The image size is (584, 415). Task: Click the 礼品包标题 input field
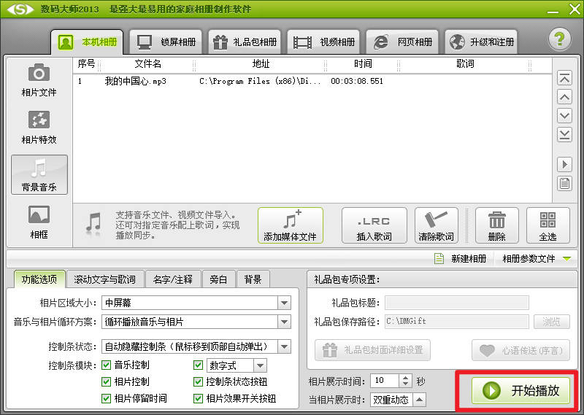(x=457, y=303)
